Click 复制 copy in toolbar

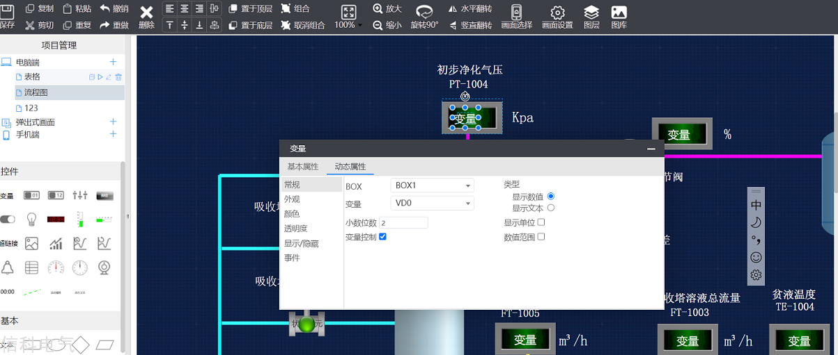[x=40, y=9]
